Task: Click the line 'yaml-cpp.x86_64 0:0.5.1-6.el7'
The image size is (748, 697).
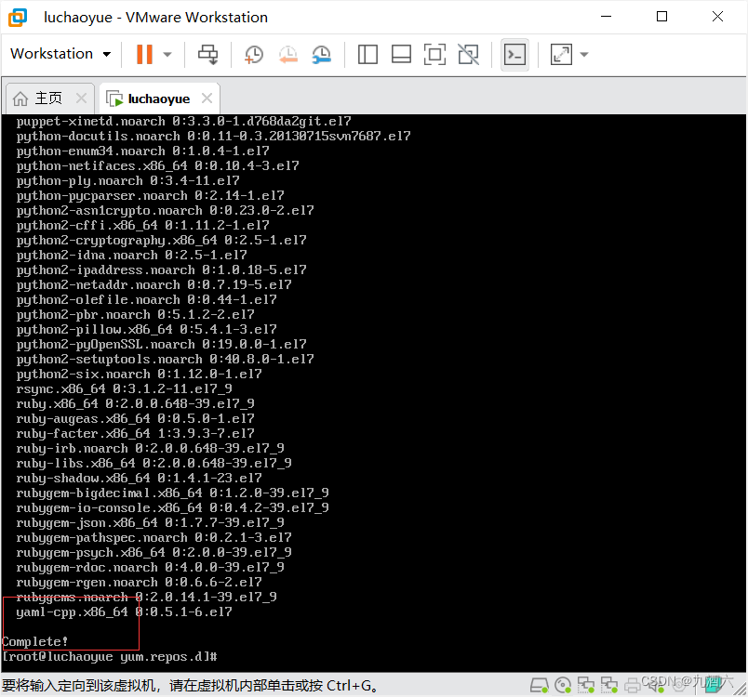Action: click(124, 612)
